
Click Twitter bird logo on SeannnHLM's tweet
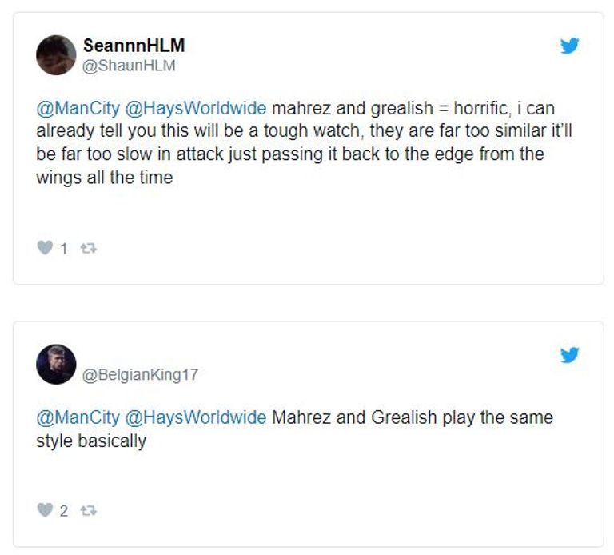point(570,46)
